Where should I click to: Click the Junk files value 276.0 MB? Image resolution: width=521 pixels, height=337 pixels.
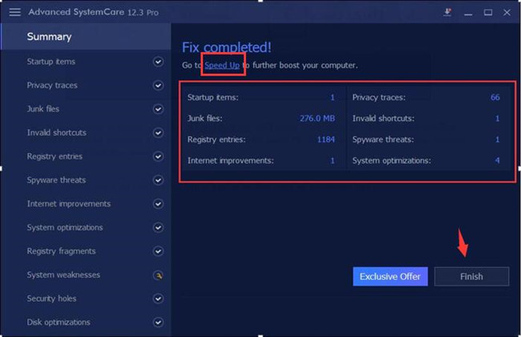[x=317, y=119]
